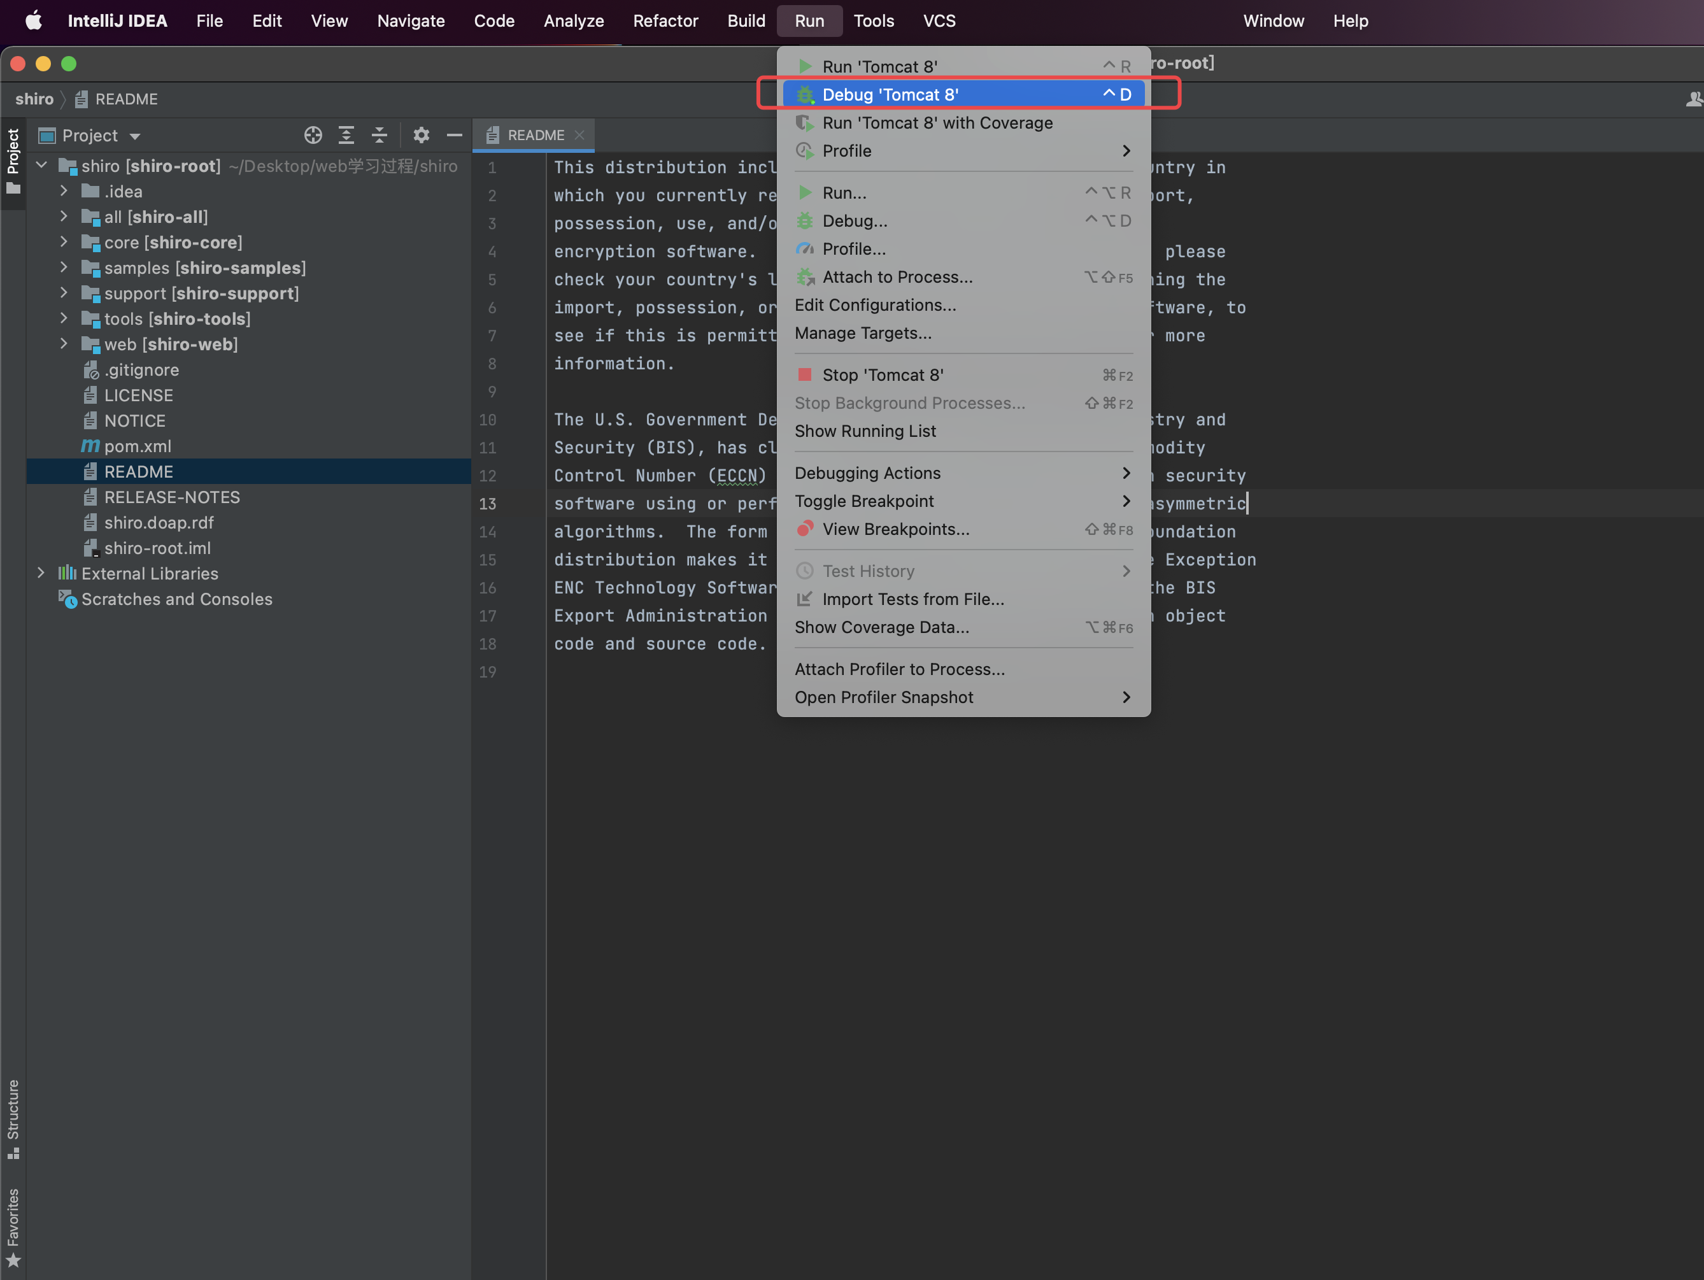Viewport: 1704px width, 1280px height.
Task: Close the README editor tab
Action: 579,136
